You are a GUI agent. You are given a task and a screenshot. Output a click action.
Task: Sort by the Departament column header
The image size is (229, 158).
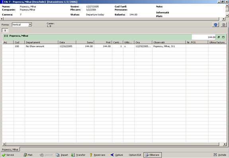click(x=41, y=42)
